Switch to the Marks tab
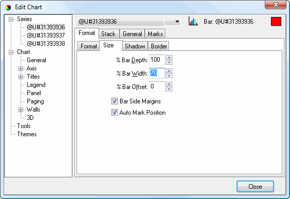 click(x=155, y=34)
